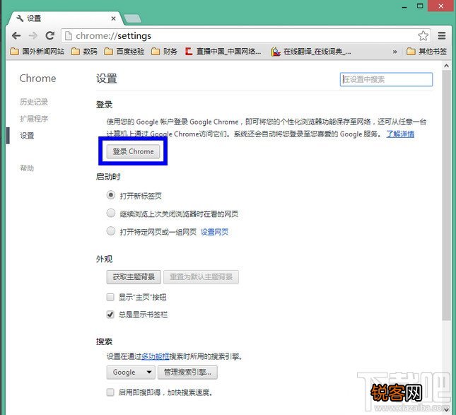Enable the 启用即搜即得 checkbox
Screen dimensions: 456x415
coord(110,392)
